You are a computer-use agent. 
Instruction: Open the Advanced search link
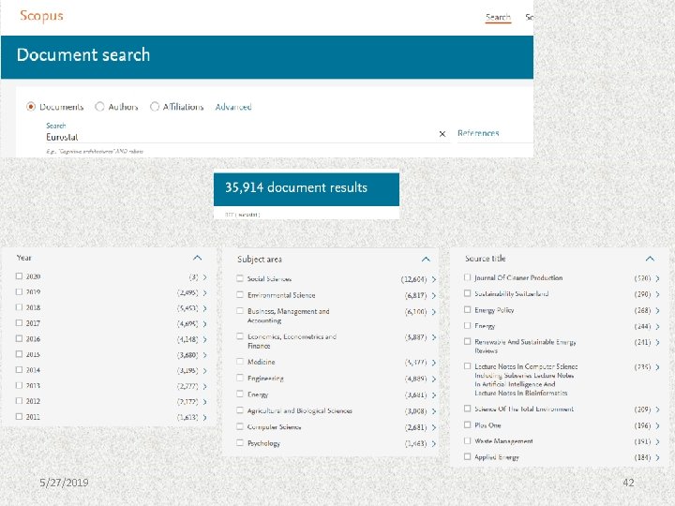tap(233, 107)
